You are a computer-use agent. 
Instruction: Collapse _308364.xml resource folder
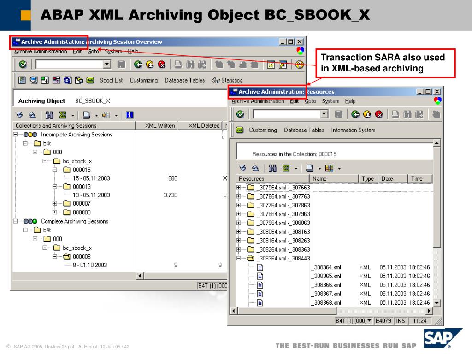tap(239, 258)
